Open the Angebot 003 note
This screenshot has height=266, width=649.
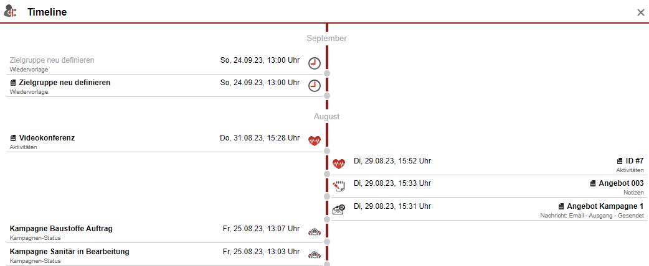(x=620, y=183)
